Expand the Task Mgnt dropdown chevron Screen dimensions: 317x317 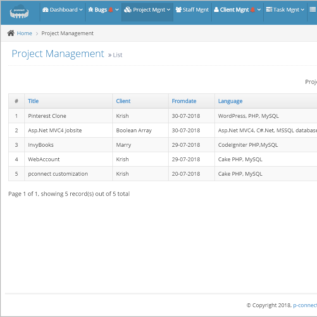303,10
